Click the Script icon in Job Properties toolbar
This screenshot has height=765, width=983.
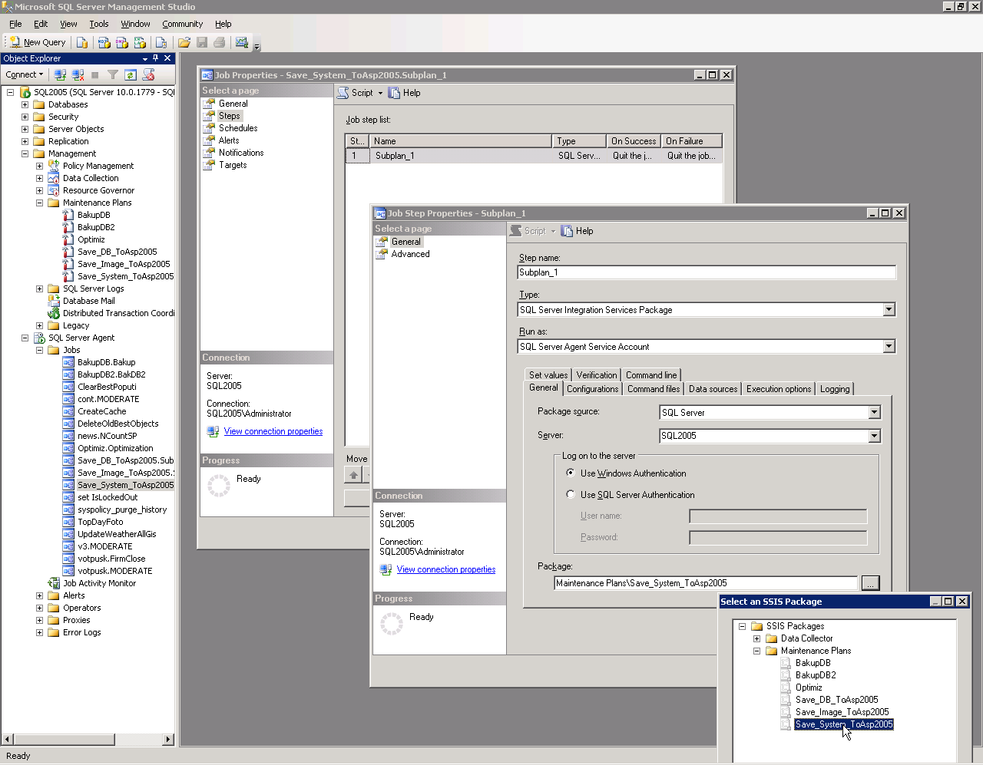[343, 93]
